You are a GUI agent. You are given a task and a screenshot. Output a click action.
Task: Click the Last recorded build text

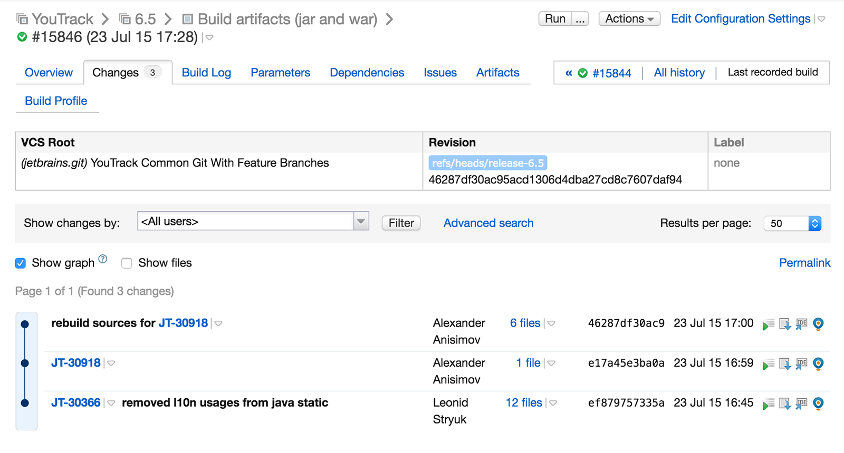pyautogui.click(x=773, y=72)
